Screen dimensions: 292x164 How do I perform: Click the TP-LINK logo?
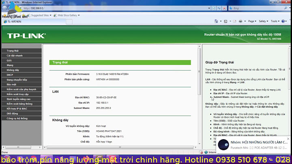tap(26, 36)
